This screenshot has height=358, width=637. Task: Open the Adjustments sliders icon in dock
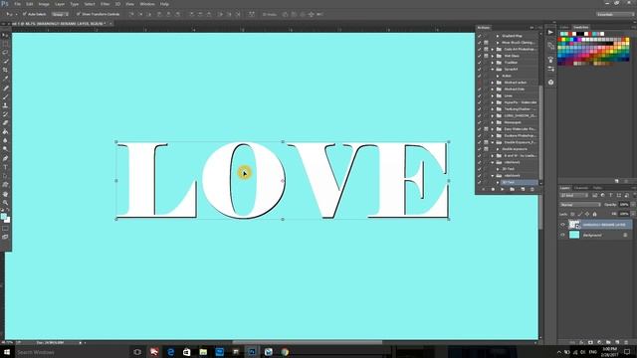[550, 70]
